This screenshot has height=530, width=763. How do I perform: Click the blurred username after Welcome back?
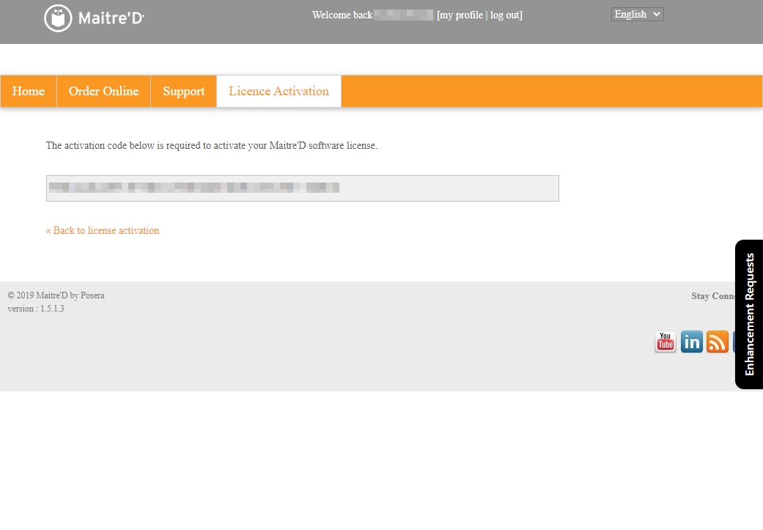(x=404, y=15)
